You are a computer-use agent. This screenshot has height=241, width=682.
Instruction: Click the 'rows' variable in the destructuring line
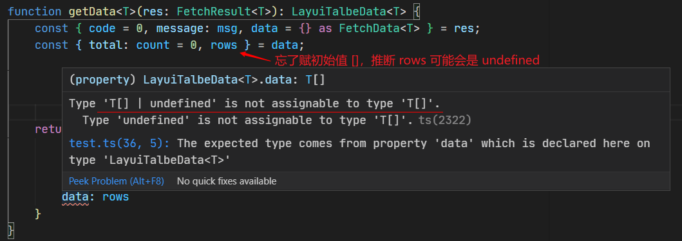pos(224,45)
